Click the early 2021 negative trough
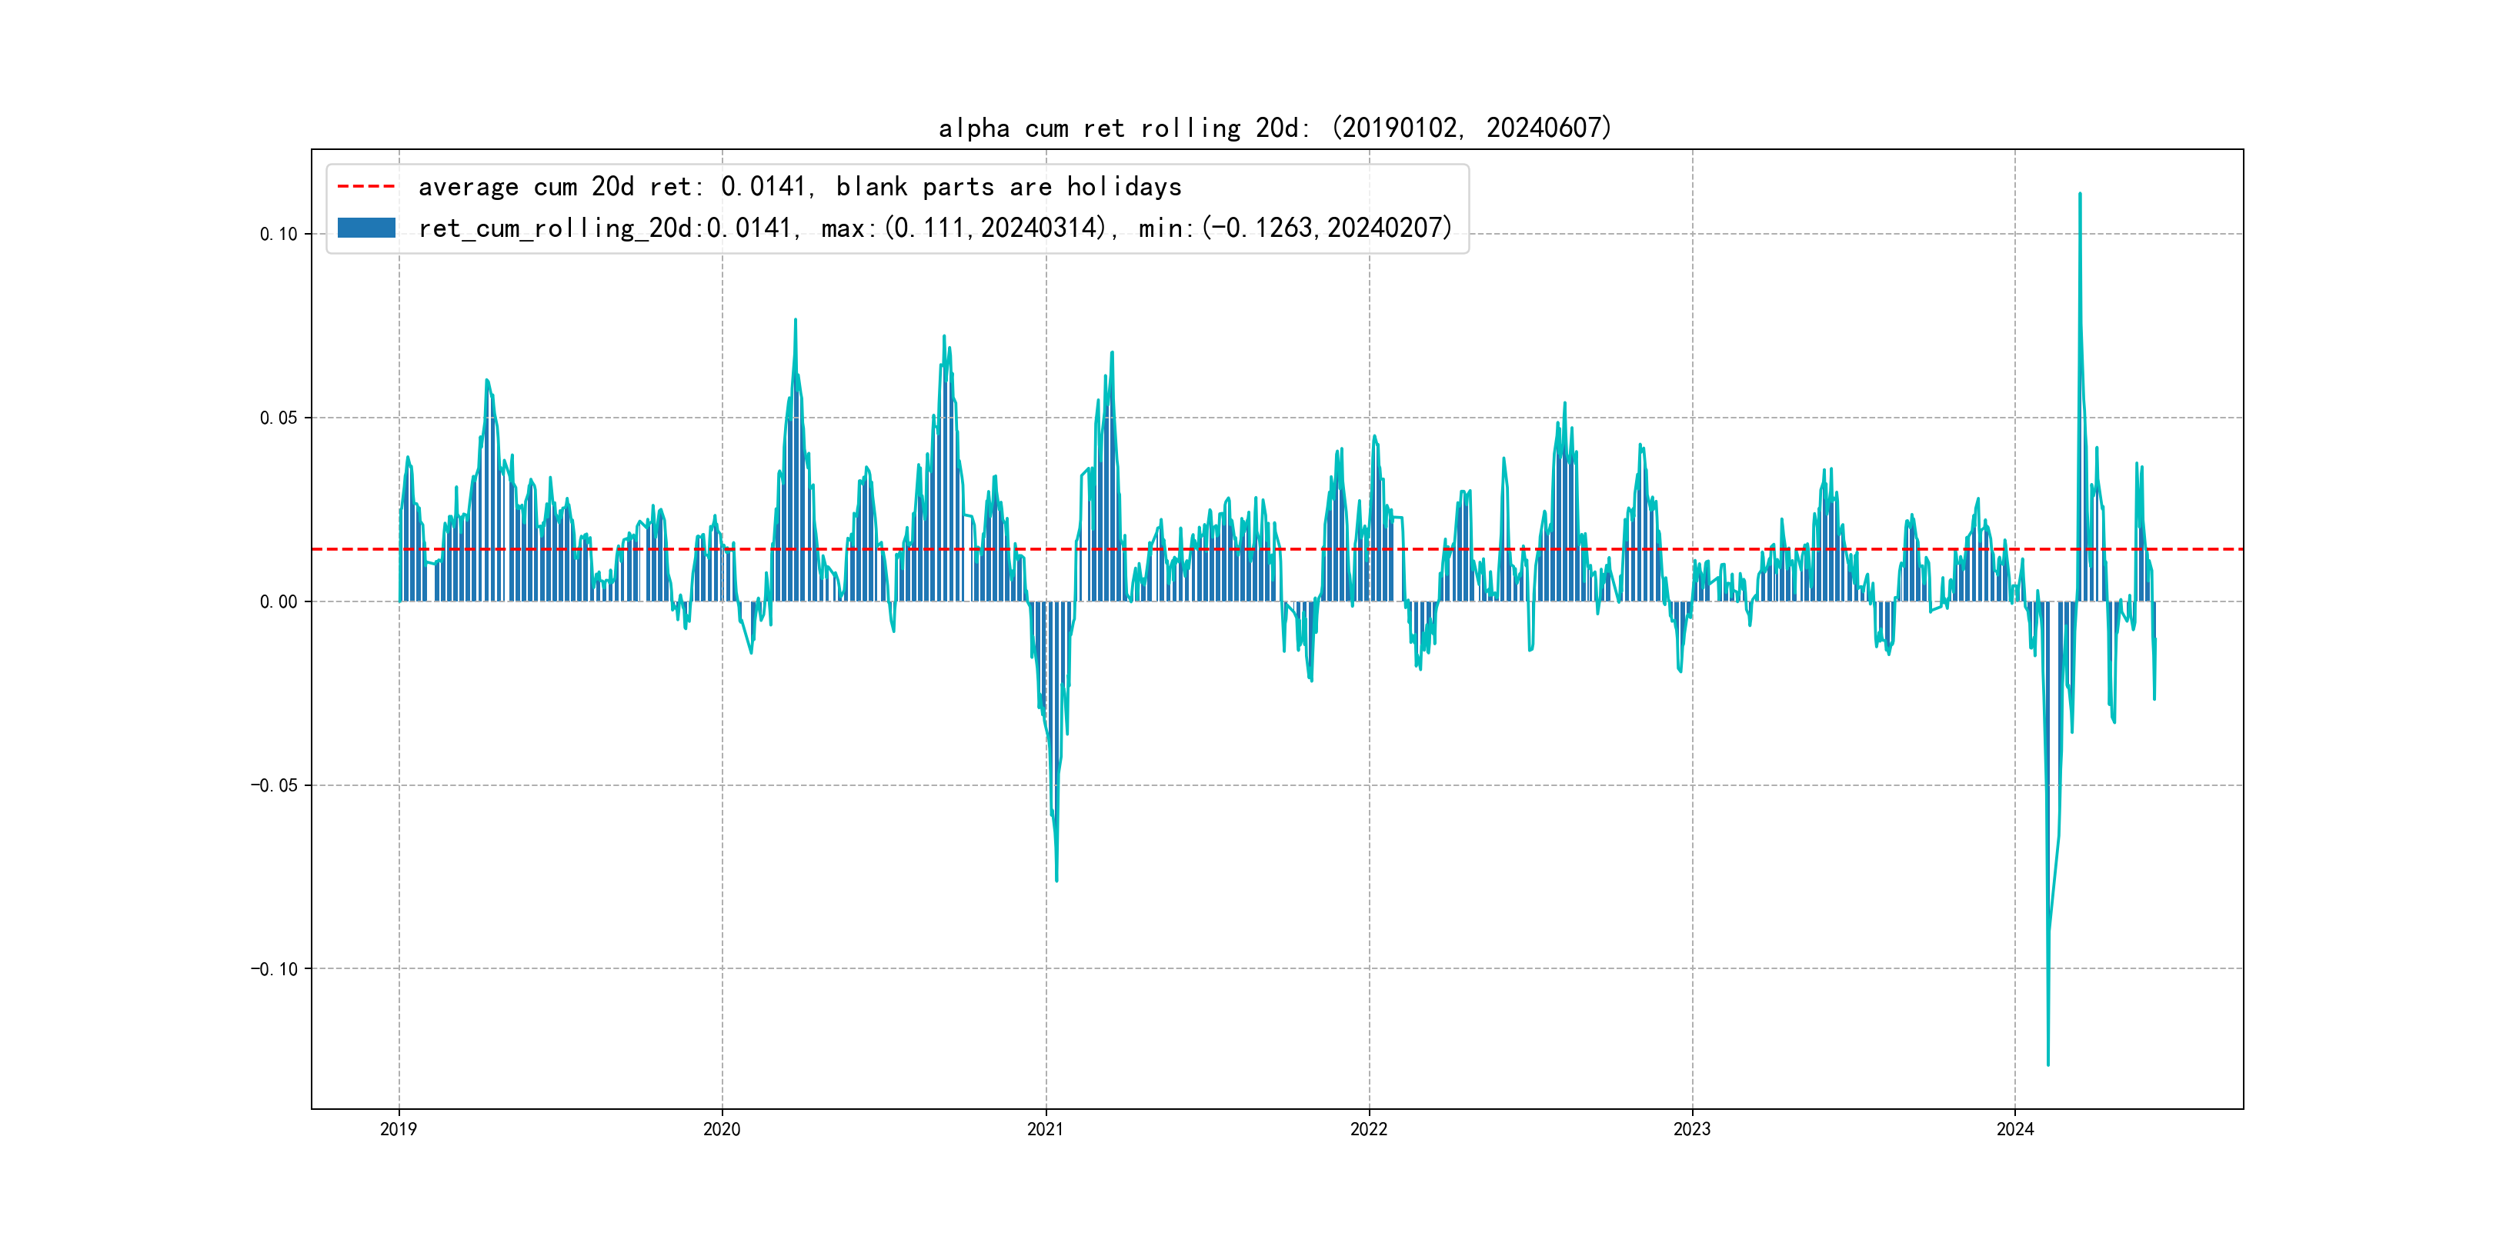This screenshot has height=1246, width=2493. (1056, 879)
